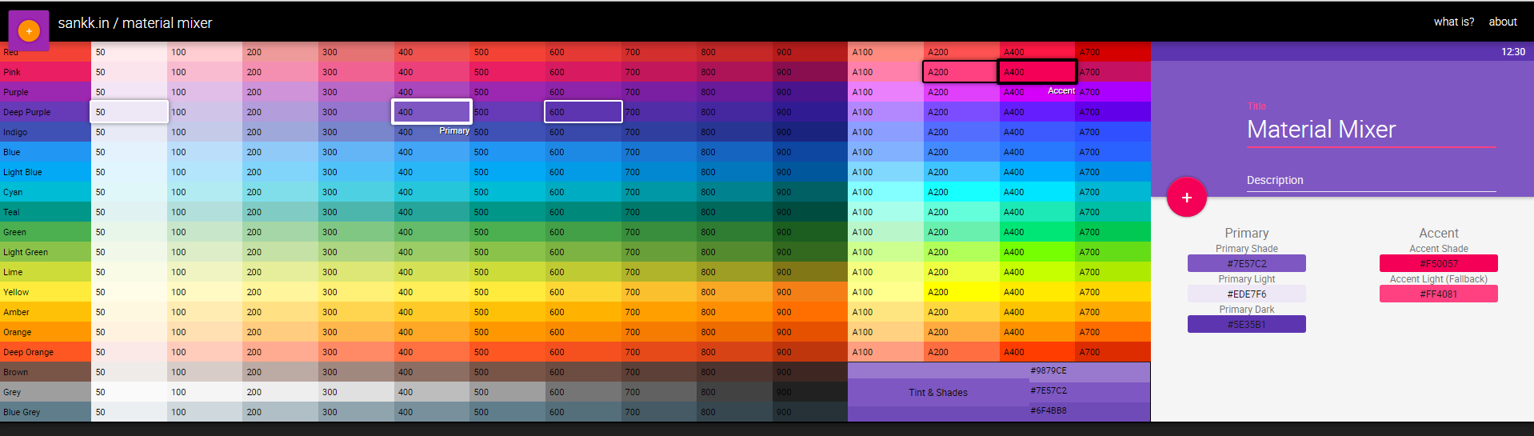The image size is (1534, 436).
Task: Click the Primary Light #EDE7F6 chip
Action: click(x=1246, y=294)
